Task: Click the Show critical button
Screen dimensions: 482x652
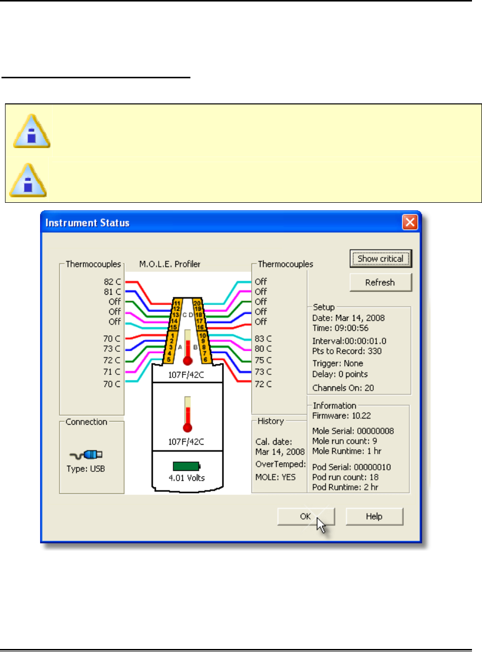Action: (x=380, y=258)
